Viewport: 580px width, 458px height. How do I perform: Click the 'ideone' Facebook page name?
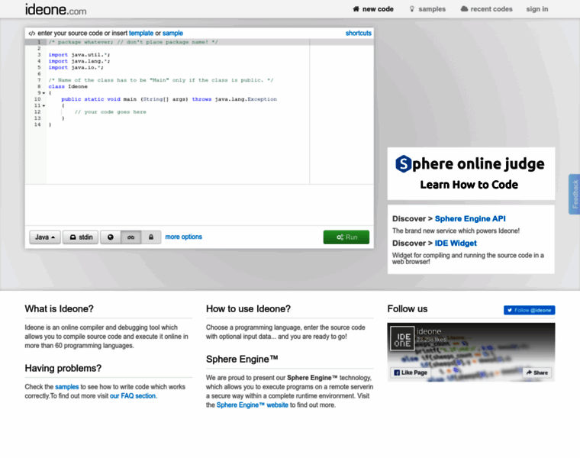point(429,331)
